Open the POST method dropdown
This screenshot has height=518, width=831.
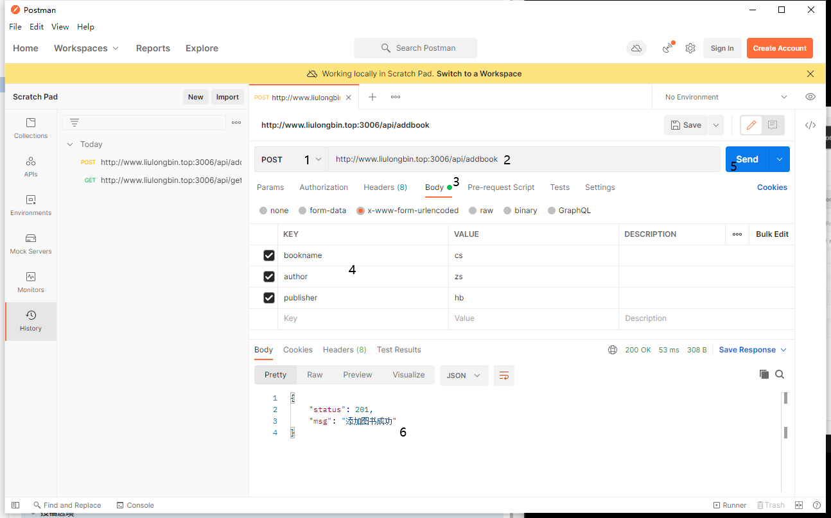tap(292, 159)
